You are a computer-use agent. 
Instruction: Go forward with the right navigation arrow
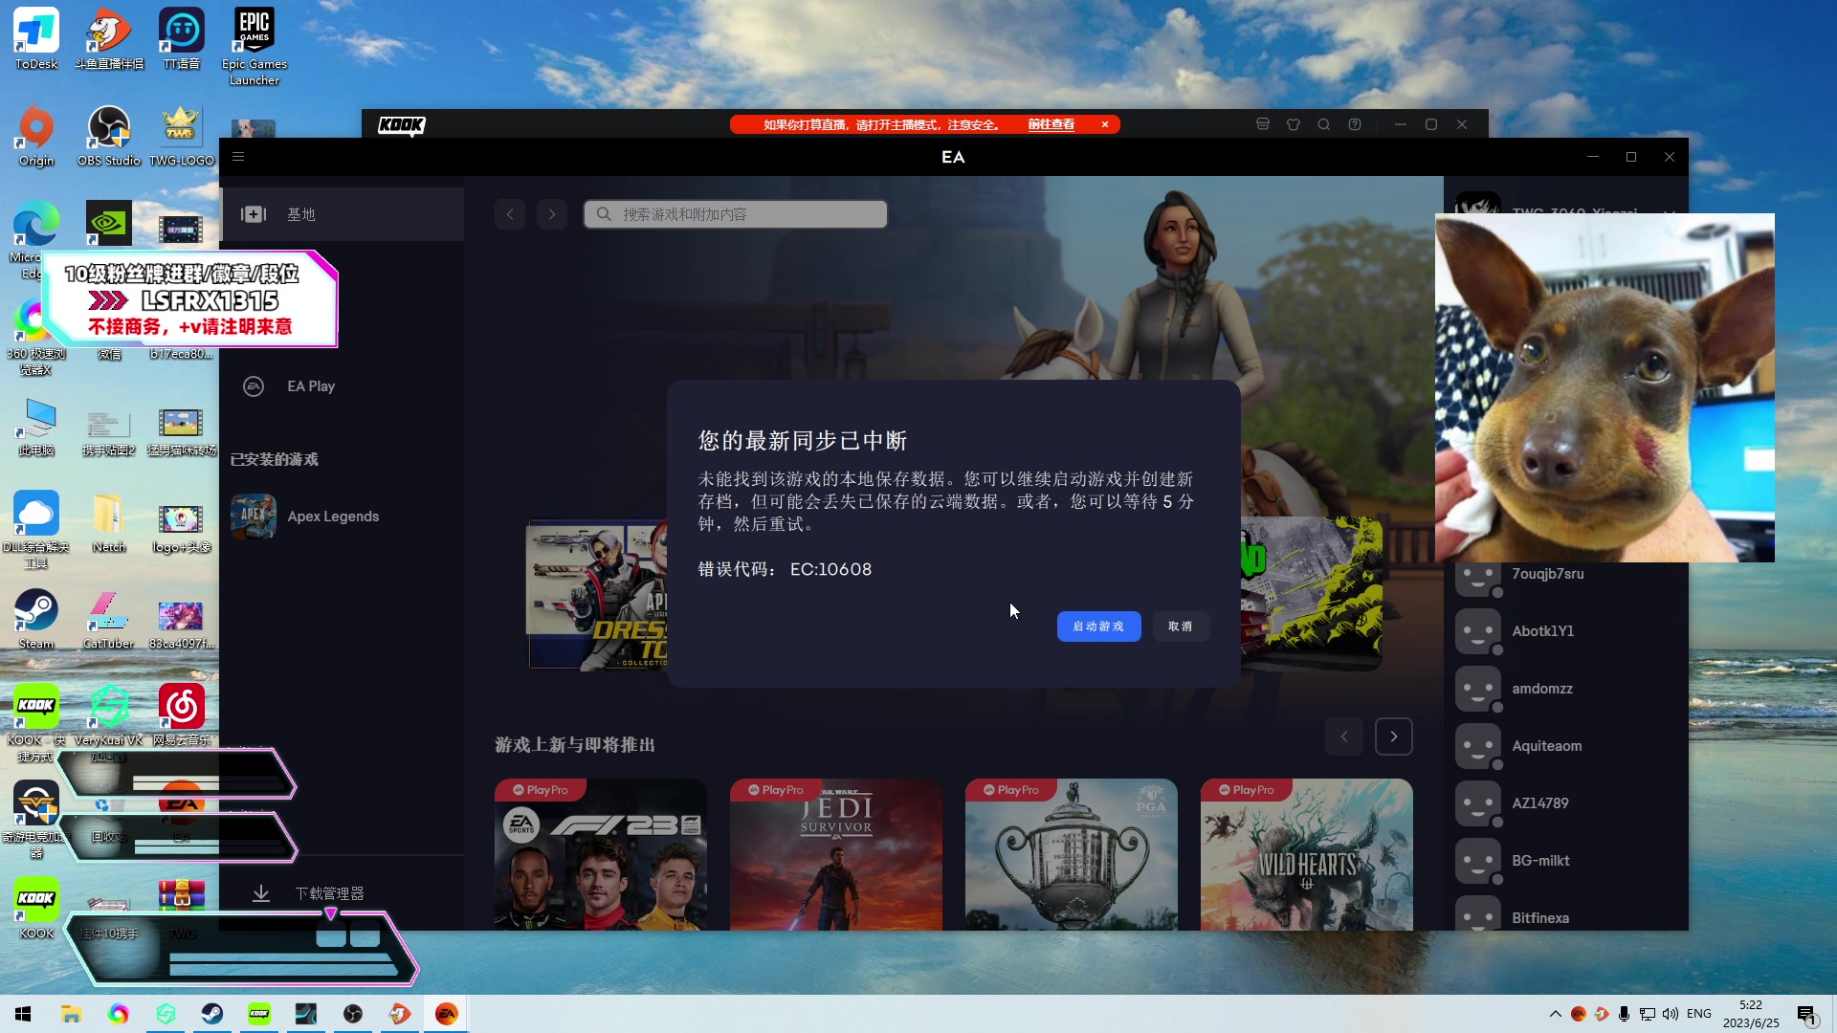(552, 214)
